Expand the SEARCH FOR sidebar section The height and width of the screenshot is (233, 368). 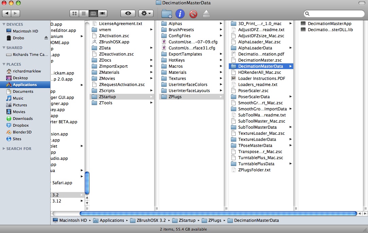pos(4,148)
